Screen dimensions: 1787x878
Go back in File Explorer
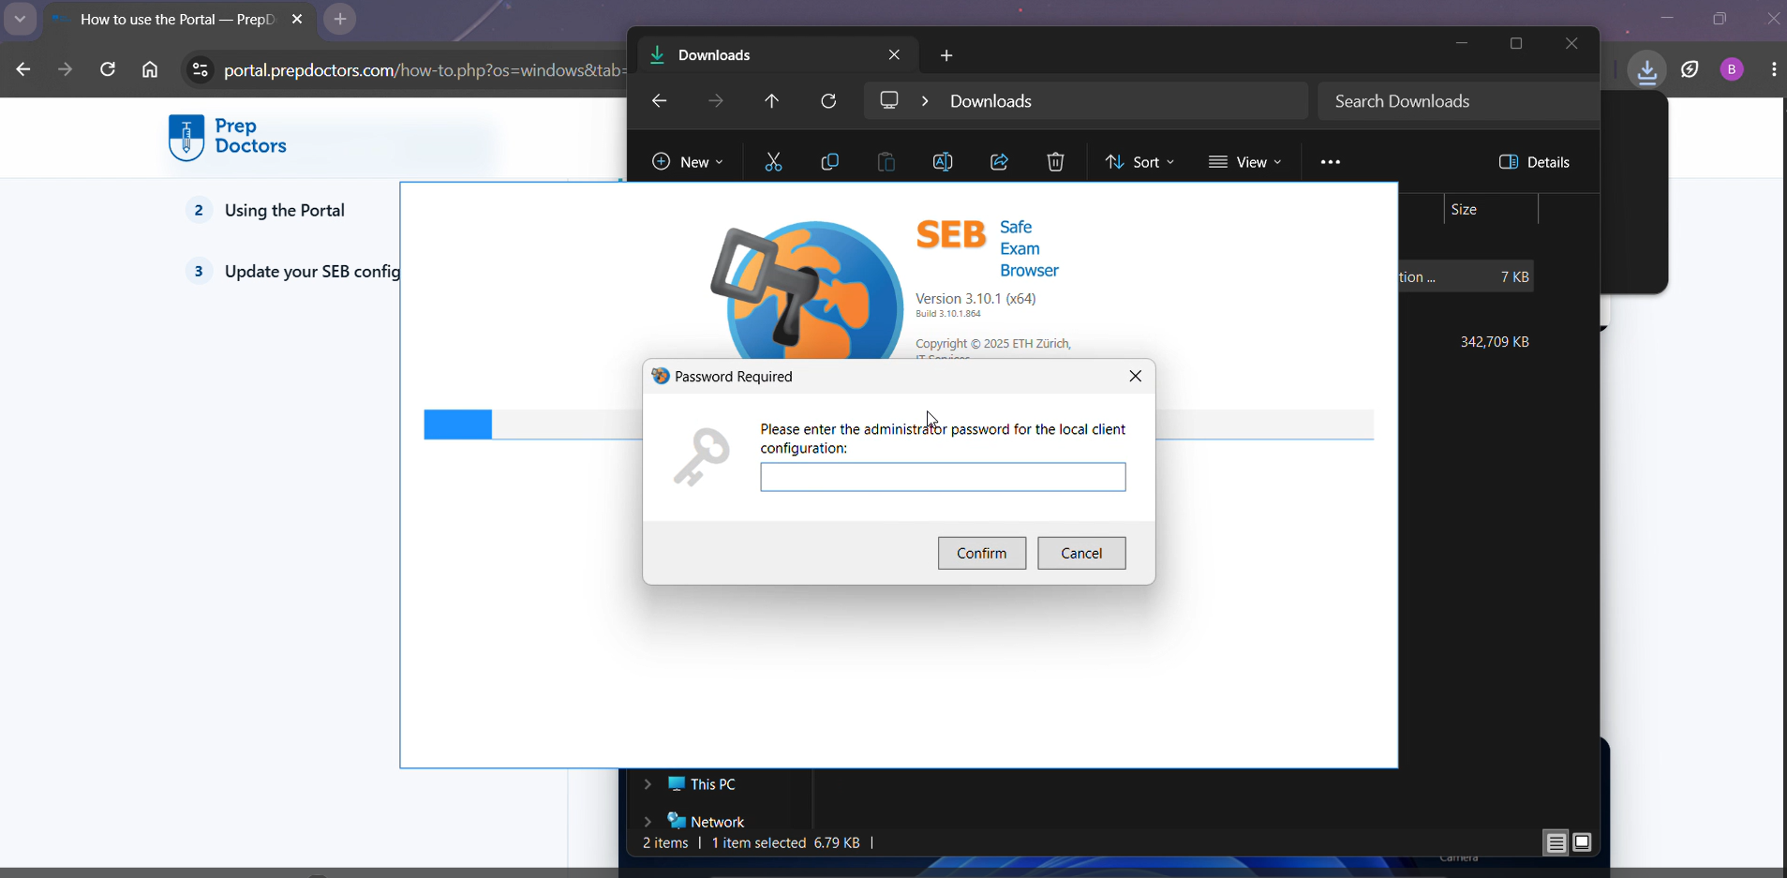pos(659,101)
